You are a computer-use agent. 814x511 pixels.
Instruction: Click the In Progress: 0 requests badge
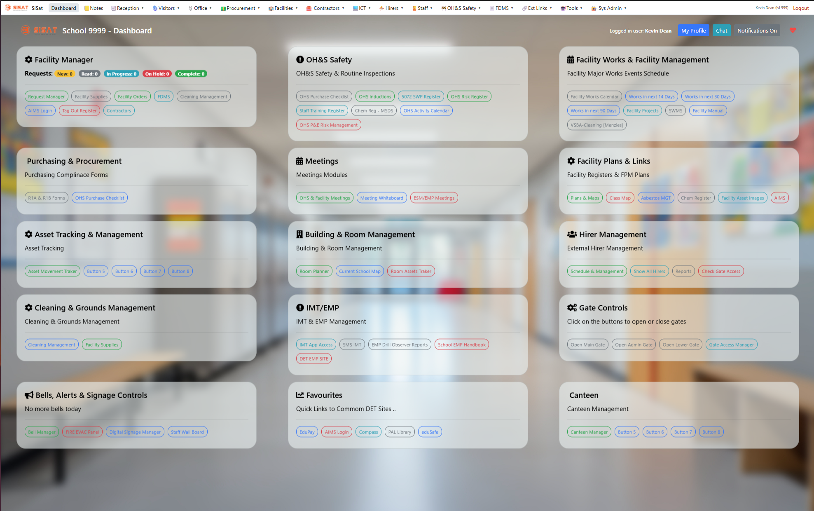click(x=121, y=74)
